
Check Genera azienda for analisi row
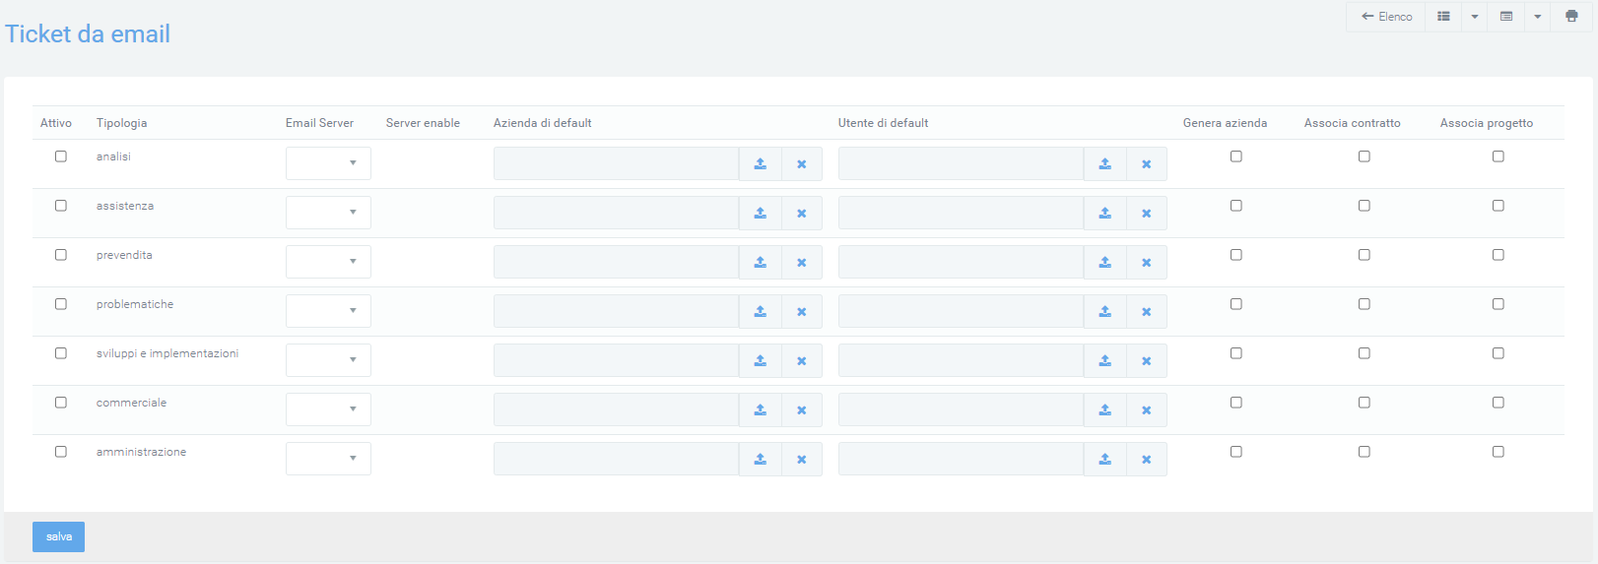coord(1236,157)
